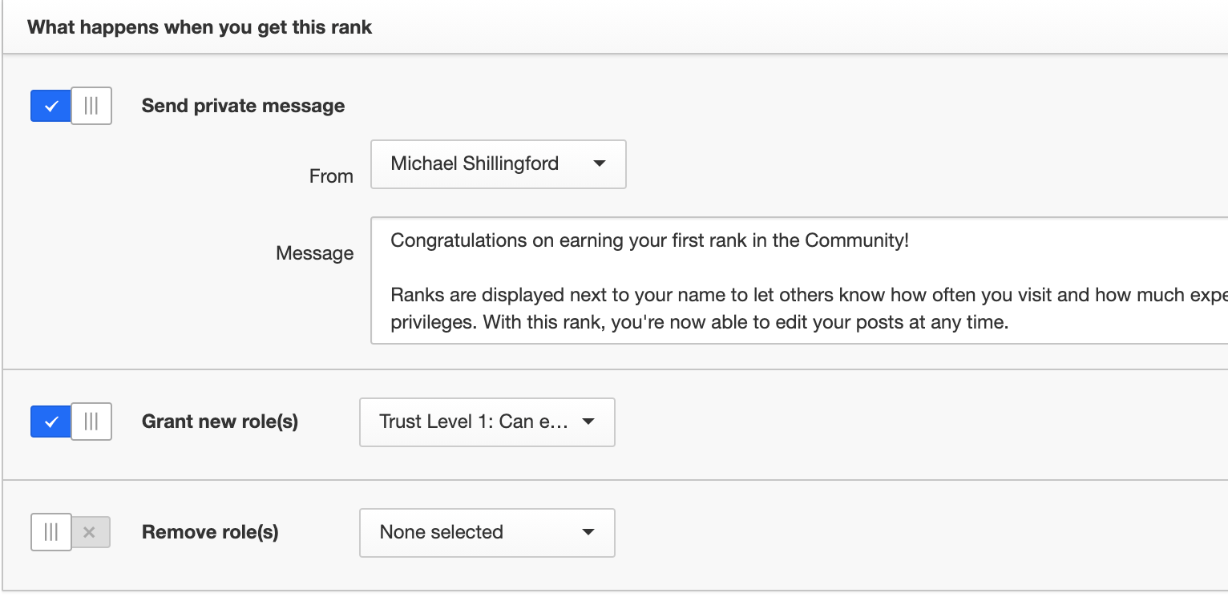Disable the Grant new role(s) toggle
Viewport: 1228px width, 601px height.
[x=71, y=422]
